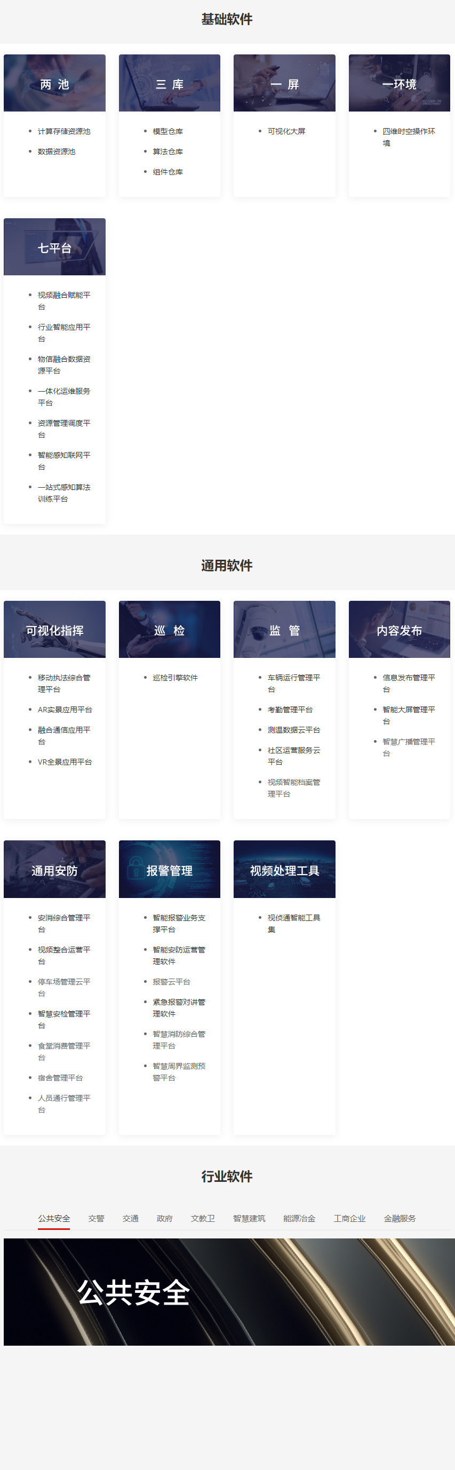Open 物信融合数据资源平台 link
455x1470 pixels.
tap(64, 364)
